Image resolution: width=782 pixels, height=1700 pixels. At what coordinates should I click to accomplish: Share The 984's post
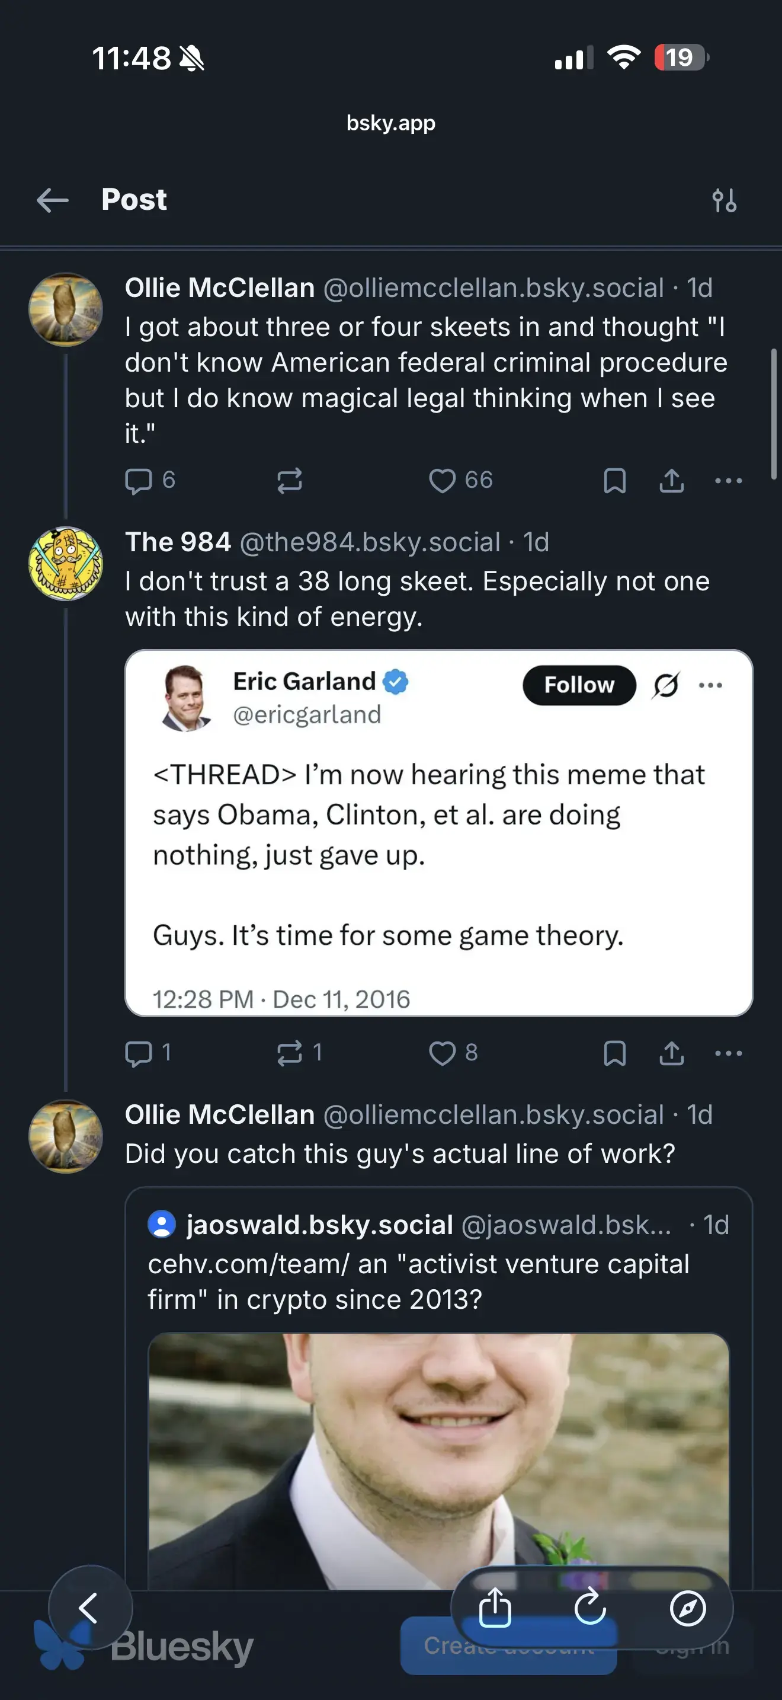coord(671,1053)
